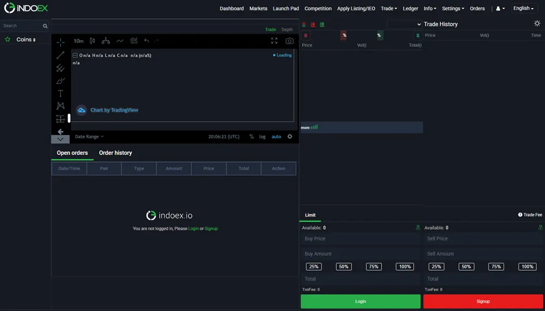Image resolution: width=545 pixels, height=311 pixels.
Task: Open the 10m time interval selector
Action: pos(78,41)
